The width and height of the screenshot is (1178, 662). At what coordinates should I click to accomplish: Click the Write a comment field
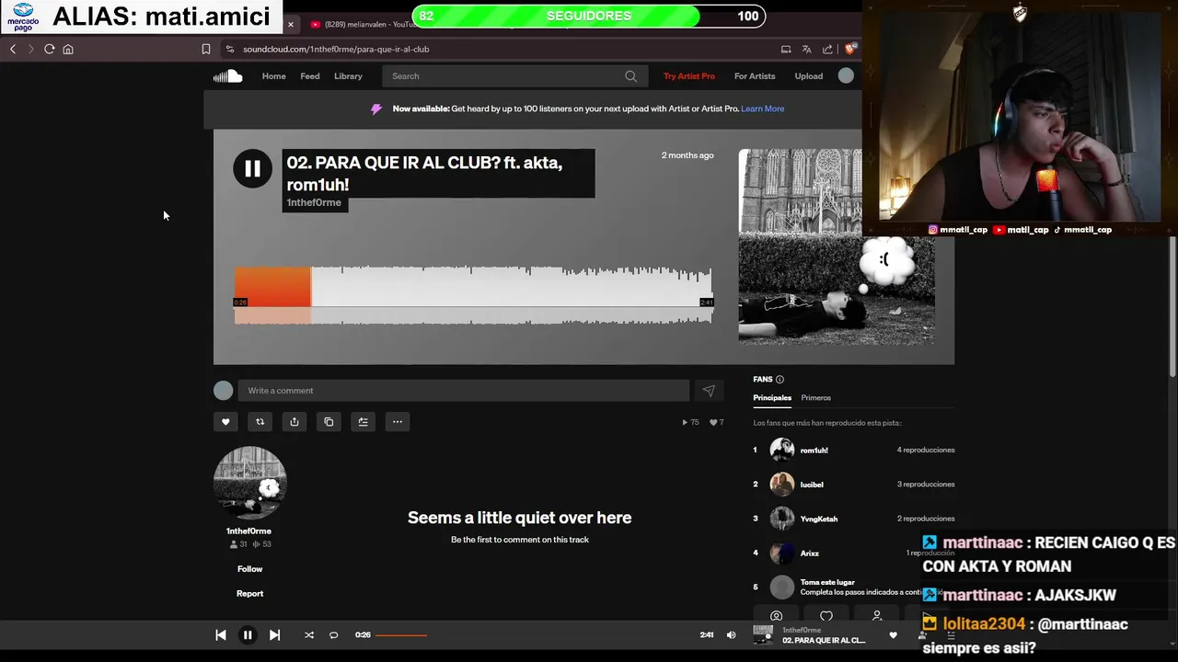pos(463,391)
